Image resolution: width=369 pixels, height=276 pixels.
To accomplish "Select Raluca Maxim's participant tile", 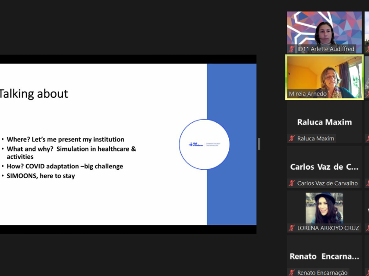I will click(324, 122).
